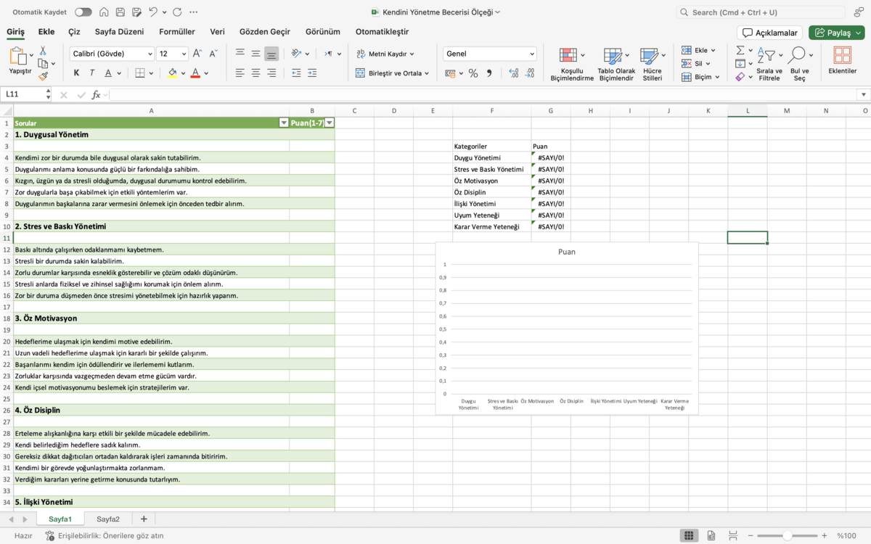Apply yellow fill color
This screenshot has height=544, width=871.
tap(172, 73)
